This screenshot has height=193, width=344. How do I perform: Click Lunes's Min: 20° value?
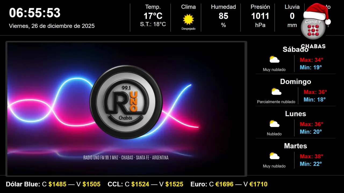[x=311, y=132]
